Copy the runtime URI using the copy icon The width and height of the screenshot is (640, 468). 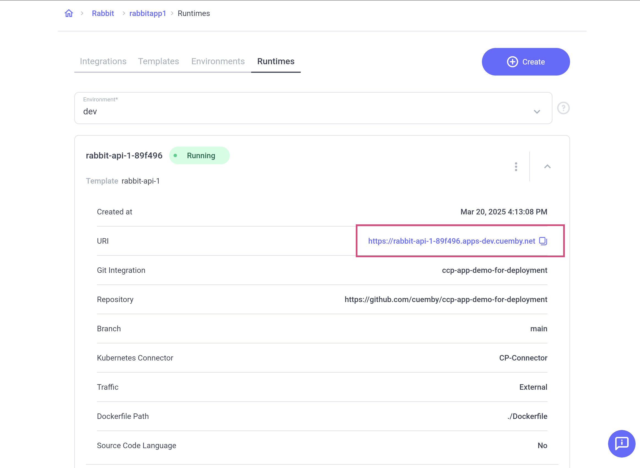click(x=543, y=241)
